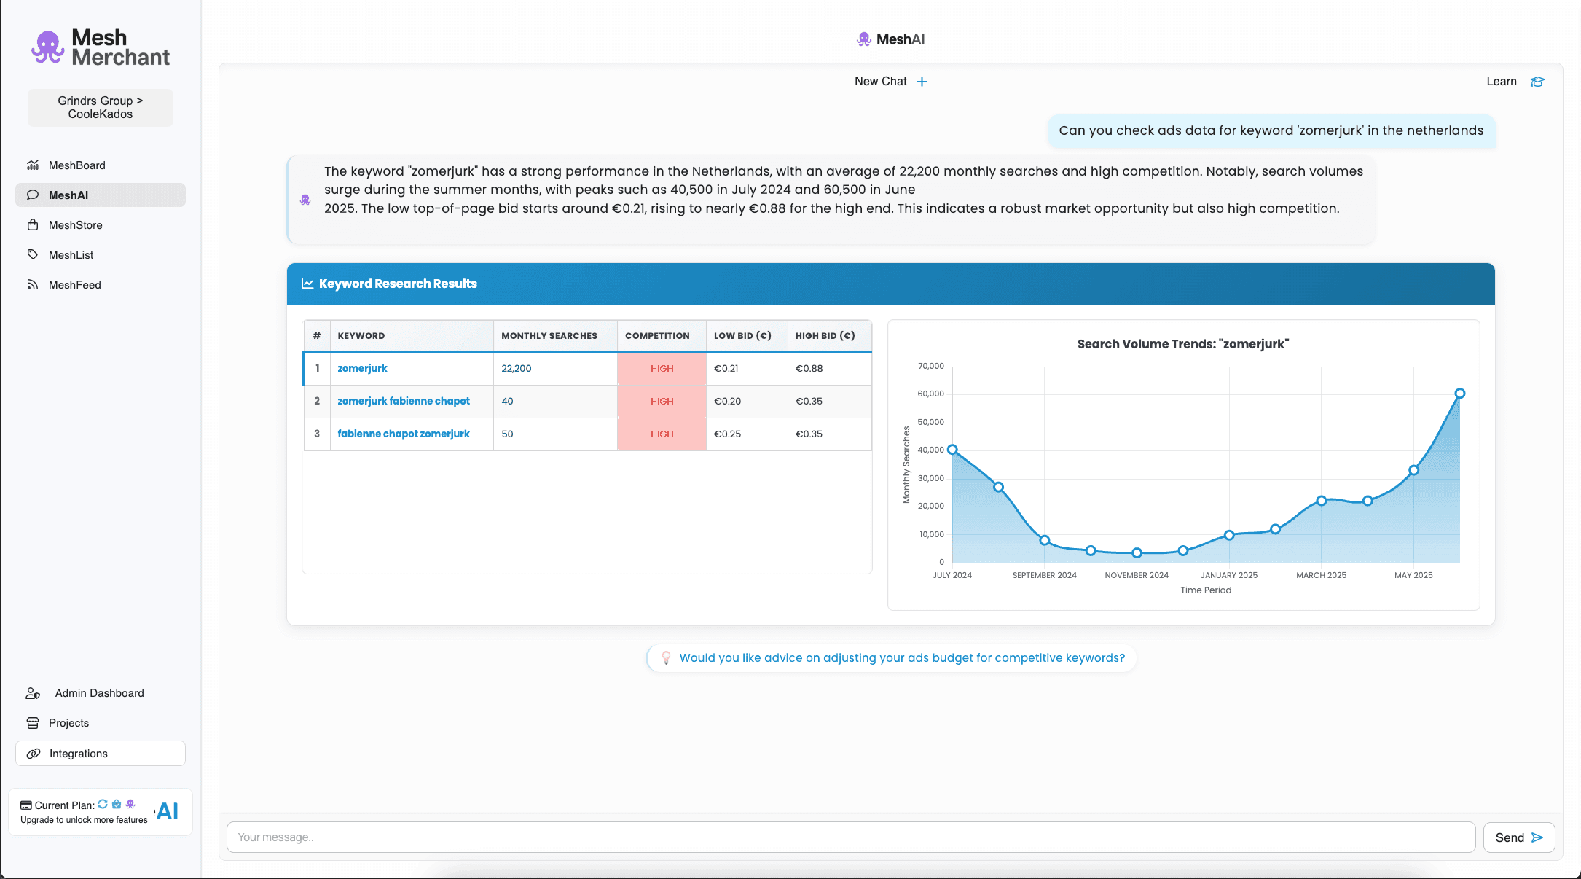Open Projects in the sidebar
Viewport: 1581px width, 879px height.
(68, 723)
